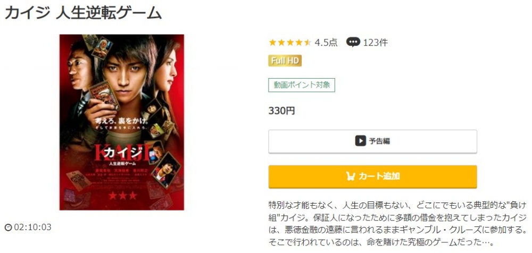Click the 02:10:03 runtime text
Image resolution: width=532 pixels, height=253 pixels.
pos(32,227)
